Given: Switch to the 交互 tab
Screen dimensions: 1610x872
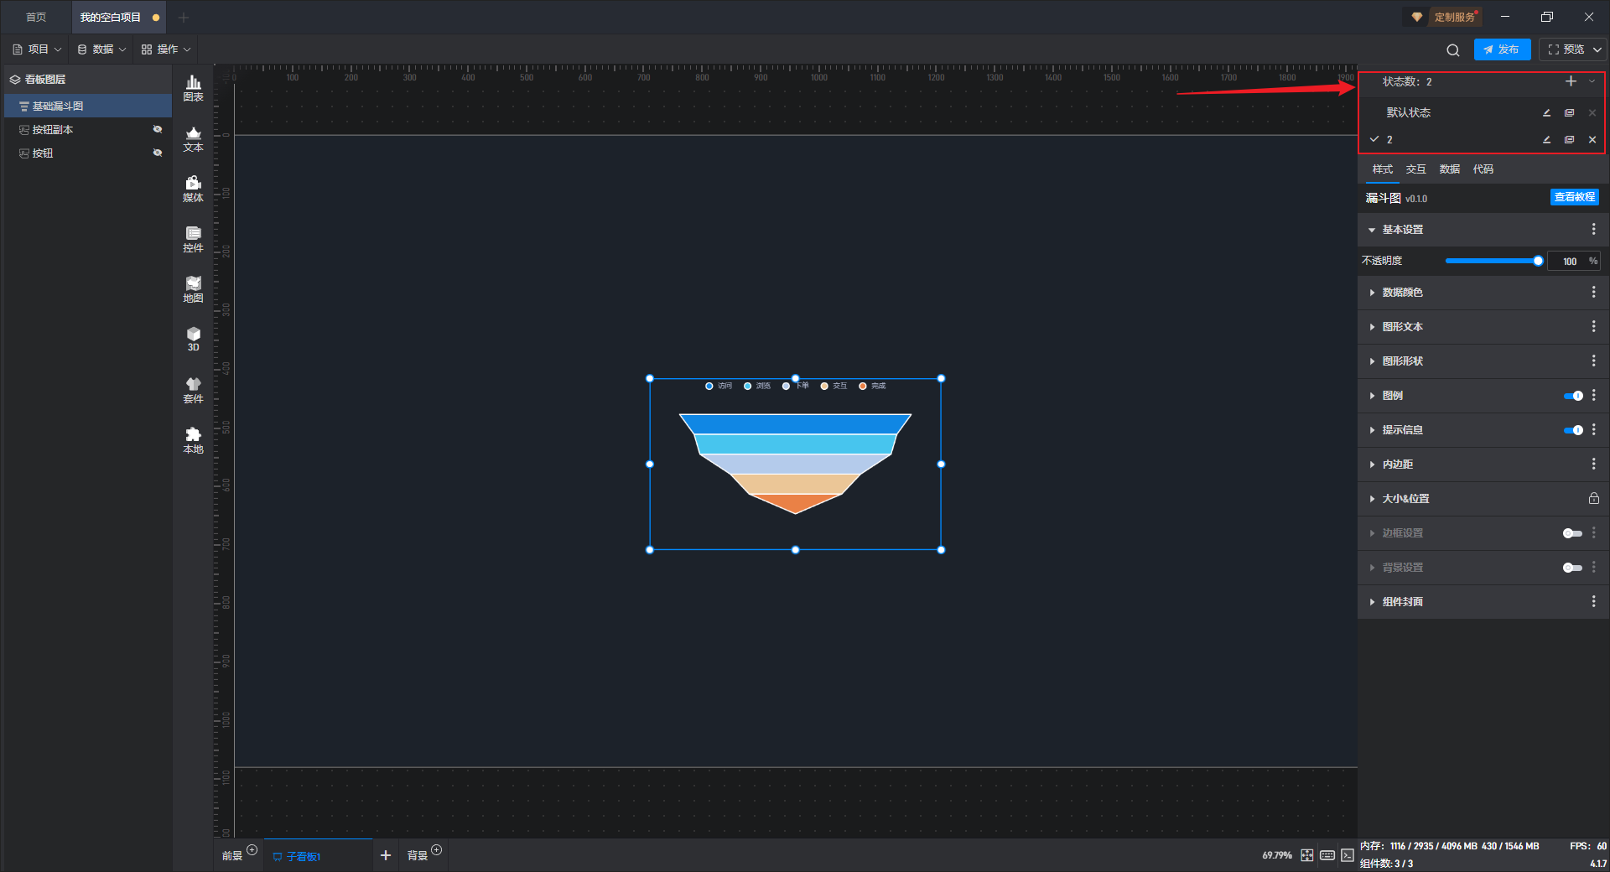Looking at the screenshot, I should pos(1415,169).
